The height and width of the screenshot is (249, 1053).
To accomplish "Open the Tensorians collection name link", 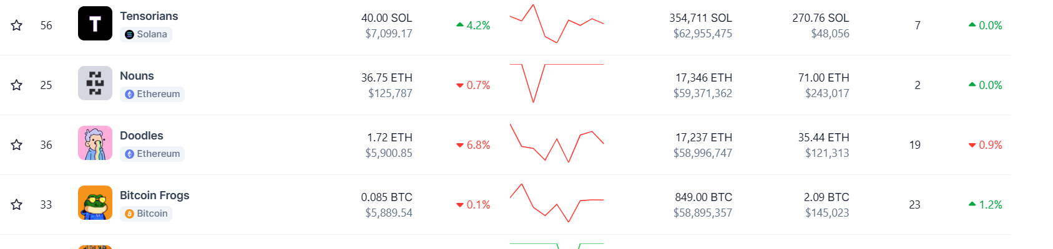I will [x=149, y=16].
